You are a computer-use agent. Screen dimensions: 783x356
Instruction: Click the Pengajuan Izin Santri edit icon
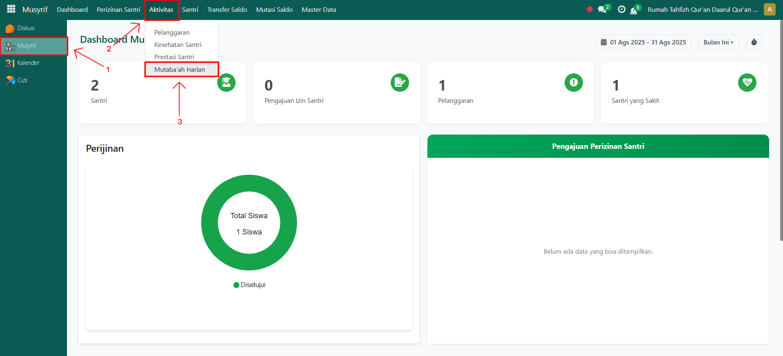coord(400,82)
